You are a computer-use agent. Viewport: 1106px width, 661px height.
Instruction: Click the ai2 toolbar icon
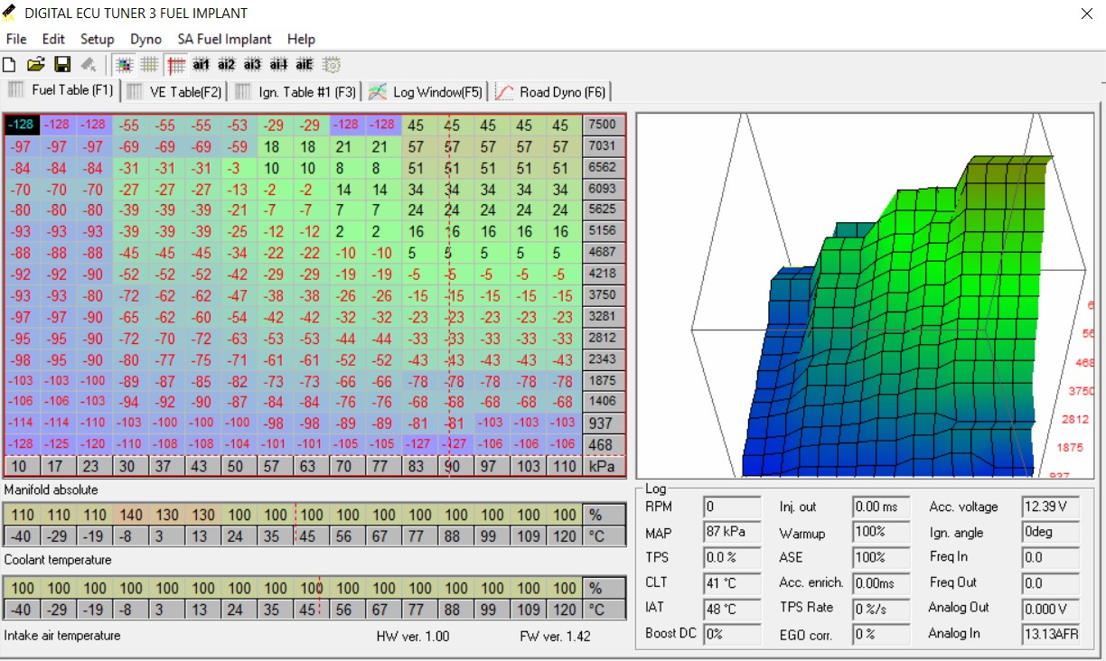tap(227, 65)
